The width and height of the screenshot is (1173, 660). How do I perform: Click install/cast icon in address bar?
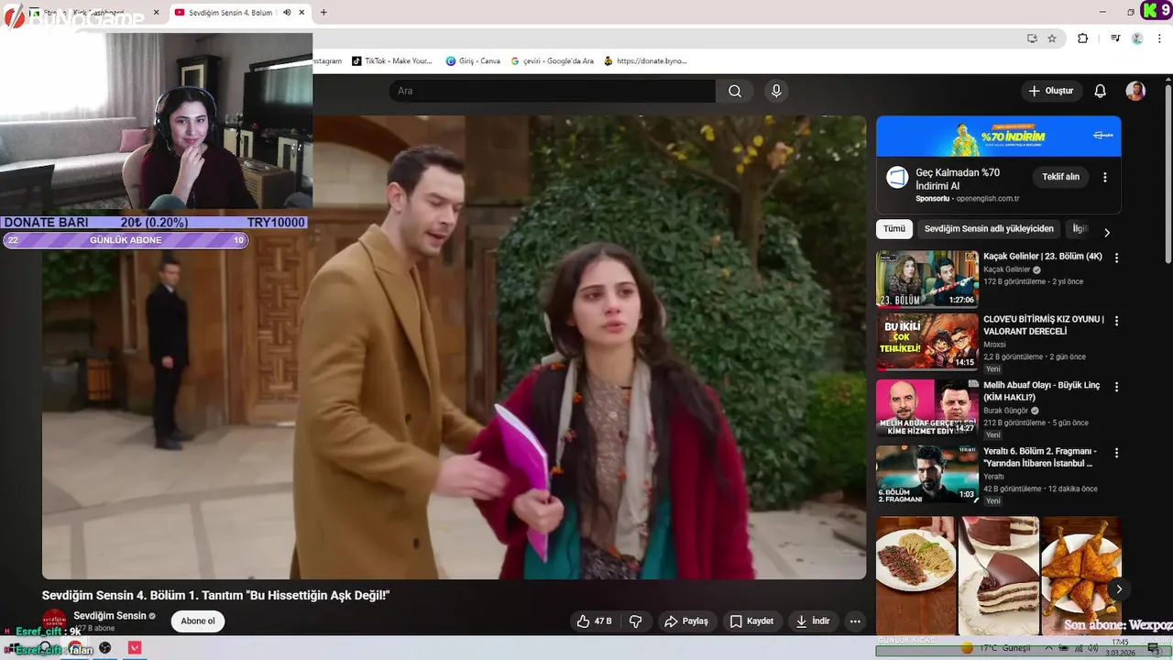[x=1032, y=38]
